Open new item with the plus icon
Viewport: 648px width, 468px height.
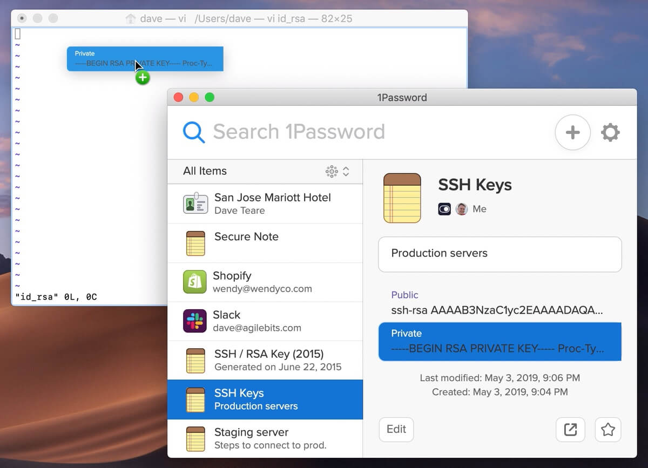coord(572,132)
